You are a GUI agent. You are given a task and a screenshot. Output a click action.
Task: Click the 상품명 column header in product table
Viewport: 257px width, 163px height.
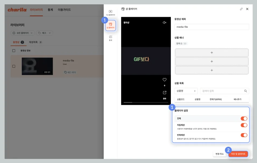(197, 99)
